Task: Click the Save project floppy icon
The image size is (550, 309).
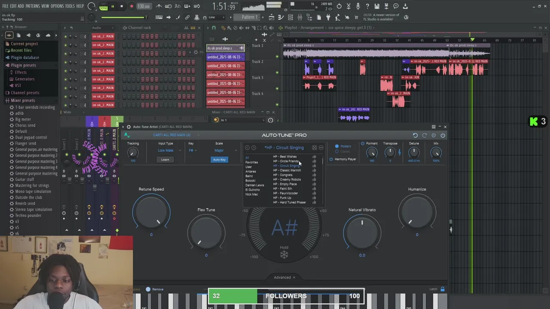Action: [377, 6]
